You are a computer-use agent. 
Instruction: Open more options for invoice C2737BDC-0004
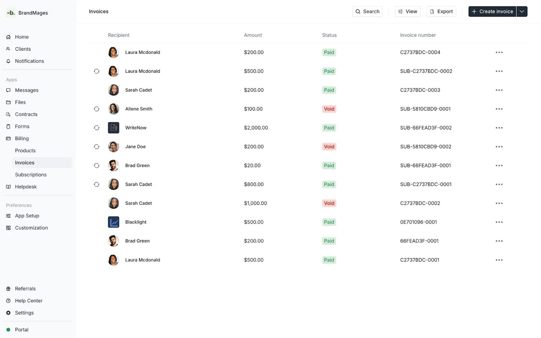click(x=499, y=52)
